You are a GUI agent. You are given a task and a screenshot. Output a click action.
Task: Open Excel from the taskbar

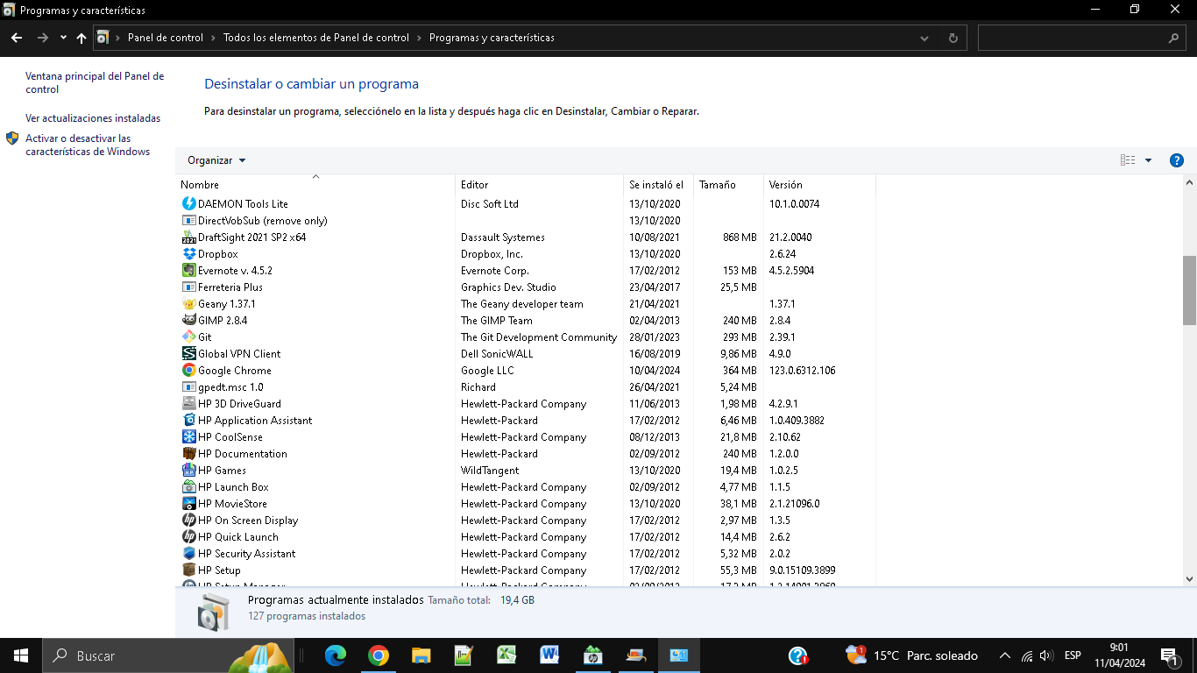506,655
